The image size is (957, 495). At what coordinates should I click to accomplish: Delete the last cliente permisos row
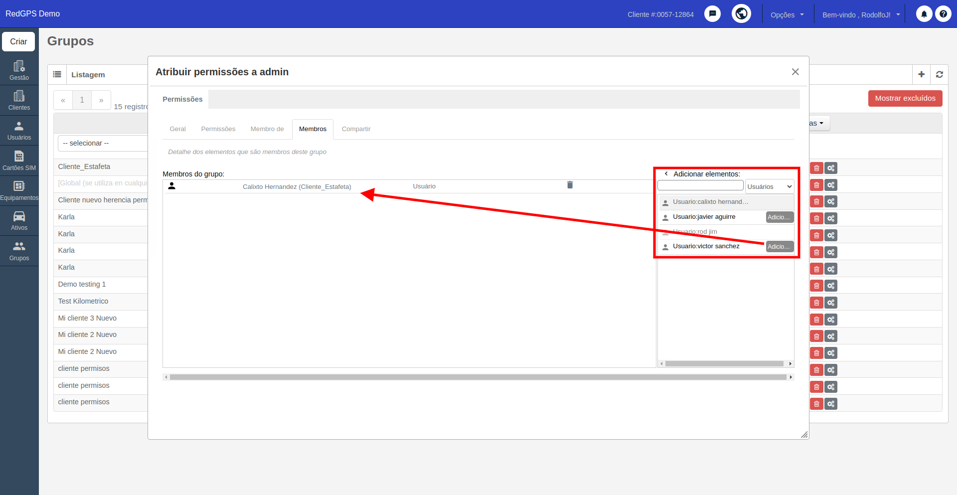[x=816, y=404]
